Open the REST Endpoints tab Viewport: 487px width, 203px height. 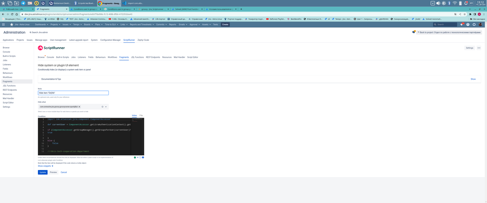[x=153, y=57]
